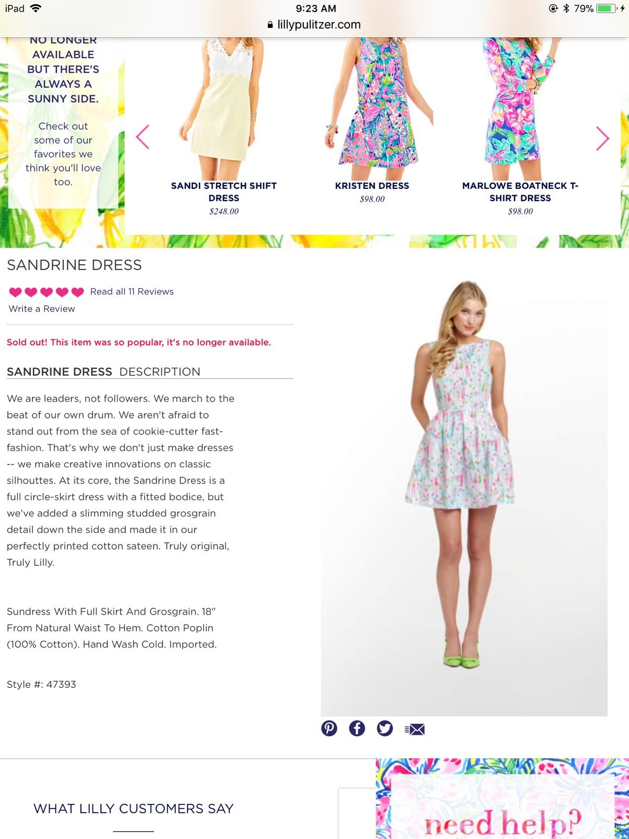
Task: Share the dress on Pinterest
Action: [x=329, y=728]
